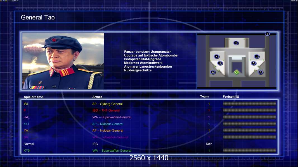
Task: Click the progress bar for the red F player
Action: (x=249, y=110)
